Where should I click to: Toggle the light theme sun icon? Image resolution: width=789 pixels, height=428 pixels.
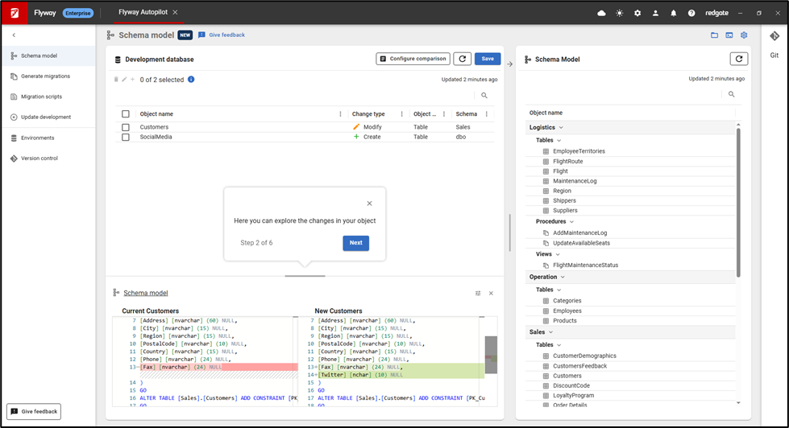[x=620, y=13]
